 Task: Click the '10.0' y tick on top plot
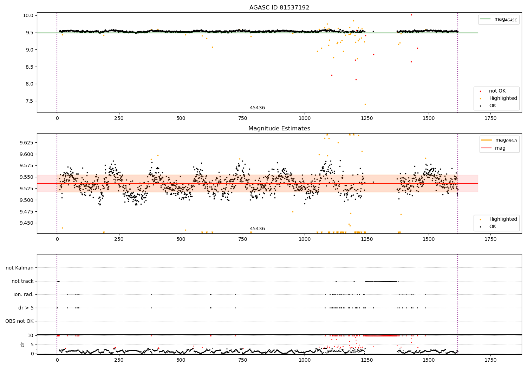[28, 15]
